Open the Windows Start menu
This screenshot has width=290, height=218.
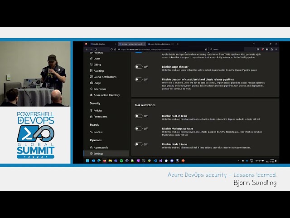pos(87,161)
